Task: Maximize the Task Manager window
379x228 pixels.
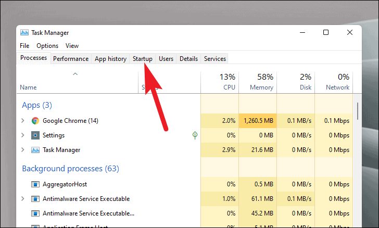Action: pos(326,32)
